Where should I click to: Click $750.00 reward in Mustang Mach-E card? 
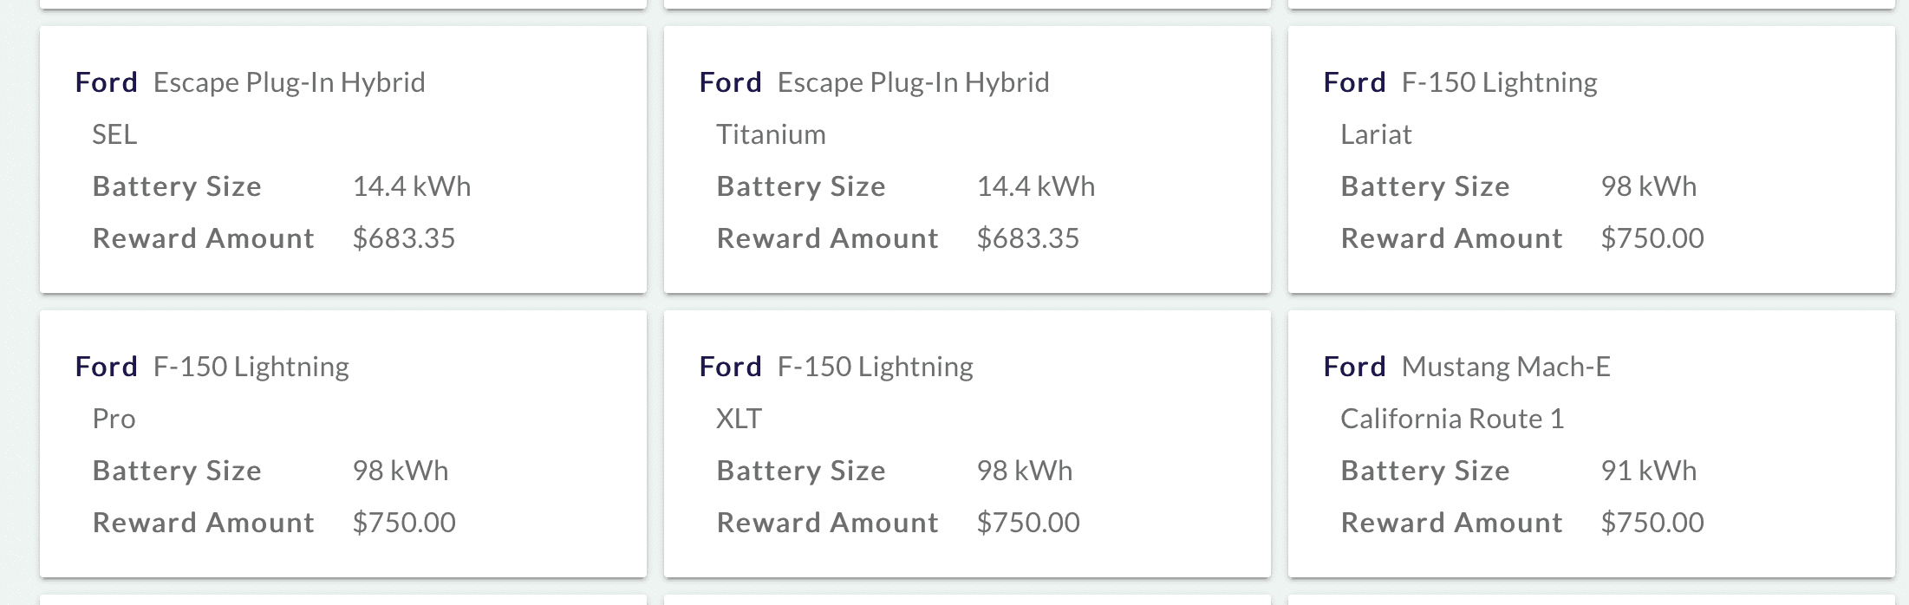pyautogui.click(x=1652, y=523)
